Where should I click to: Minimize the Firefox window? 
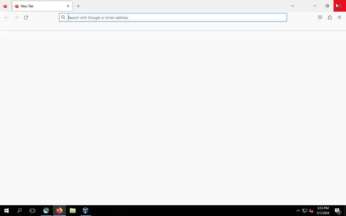(x=315, y=6)
